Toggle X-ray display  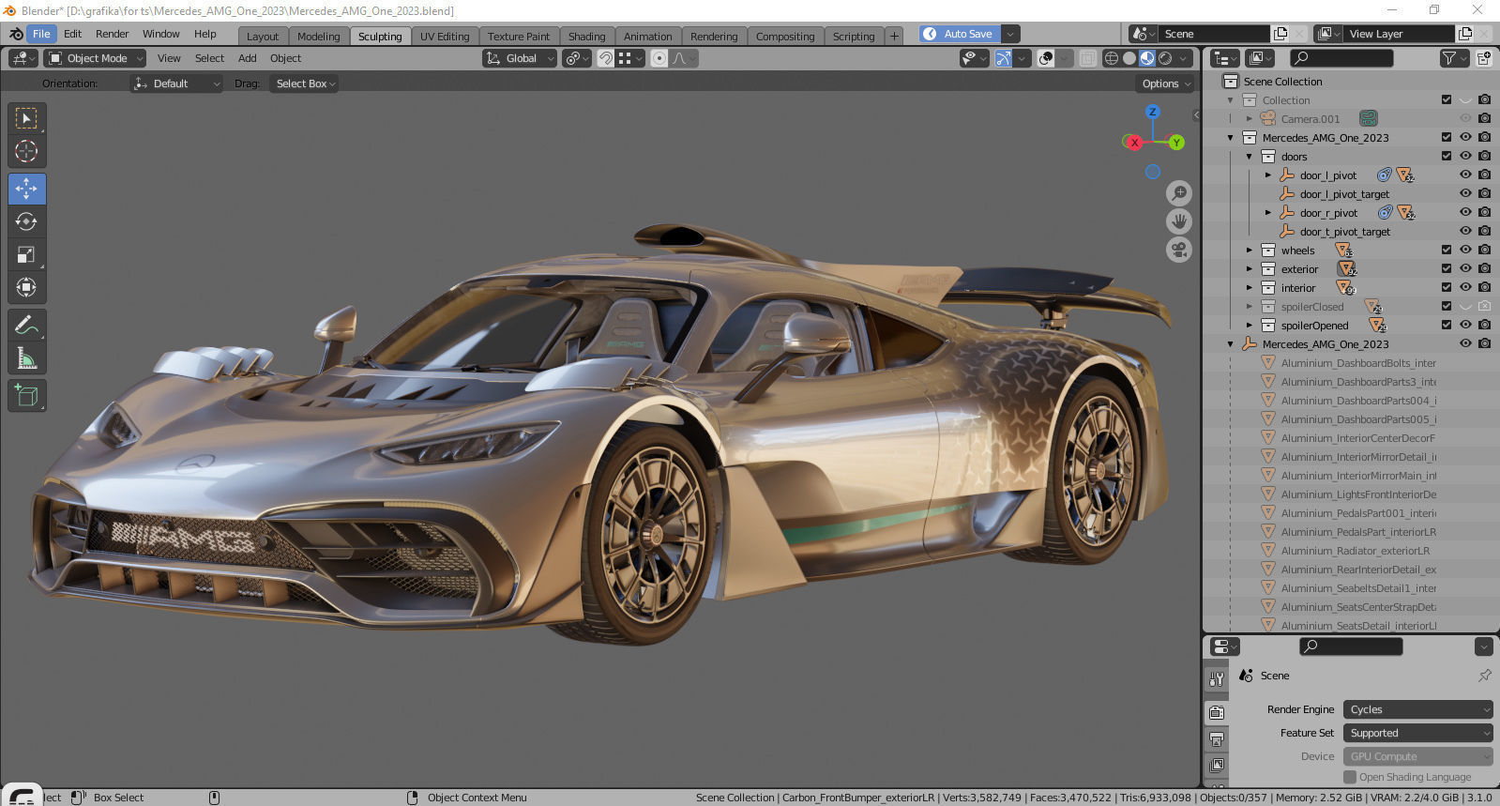(x=1087, y=58)
